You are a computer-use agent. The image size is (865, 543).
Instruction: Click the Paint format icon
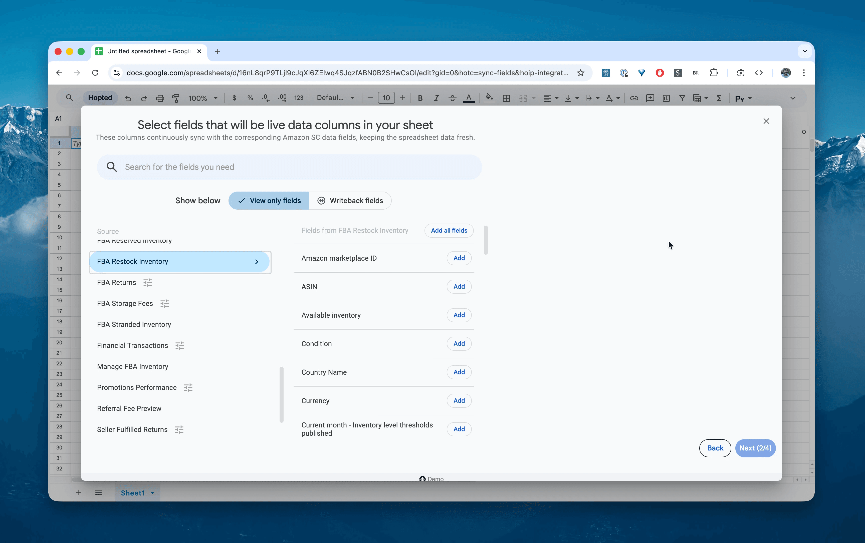click(x=176, y=98)
